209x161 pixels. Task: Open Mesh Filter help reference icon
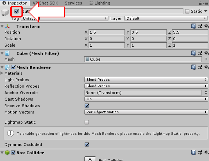click(x=193, y=53)
